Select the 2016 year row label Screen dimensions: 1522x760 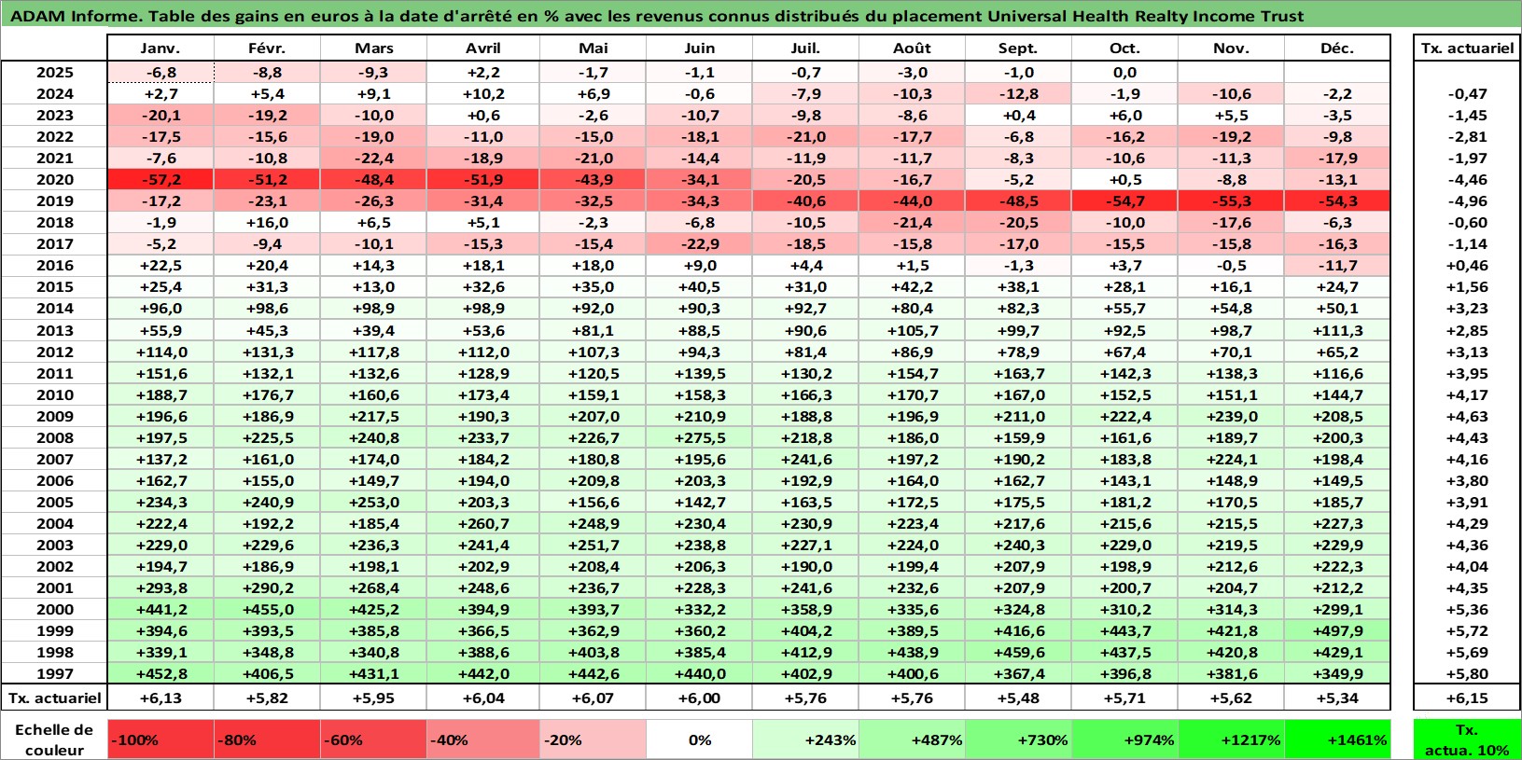[x=55, y=265]
